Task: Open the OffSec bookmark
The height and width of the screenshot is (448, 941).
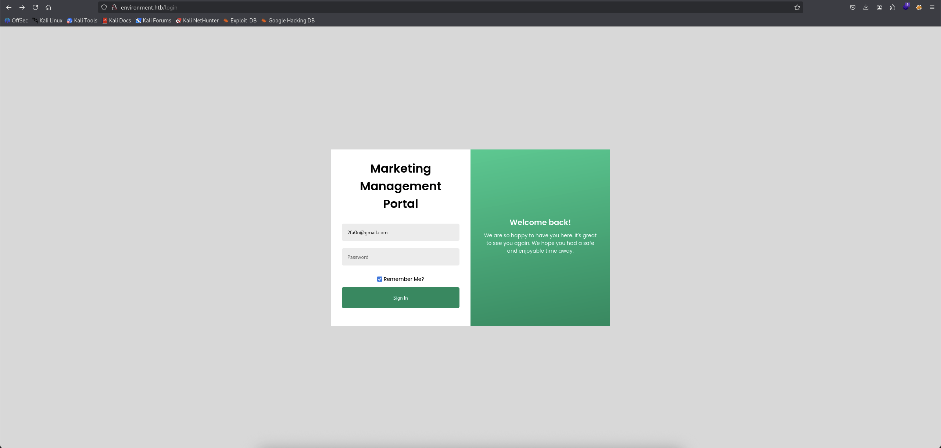Action: 16,21
